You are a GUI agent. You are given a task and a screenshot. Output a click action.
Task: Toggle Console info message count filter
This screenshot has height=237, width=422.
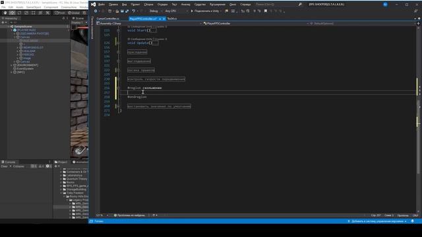(34, 167)
